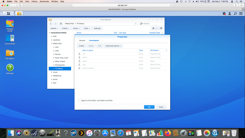Go forward in File Station
The image size is (245, 138).
coord(56,24)
